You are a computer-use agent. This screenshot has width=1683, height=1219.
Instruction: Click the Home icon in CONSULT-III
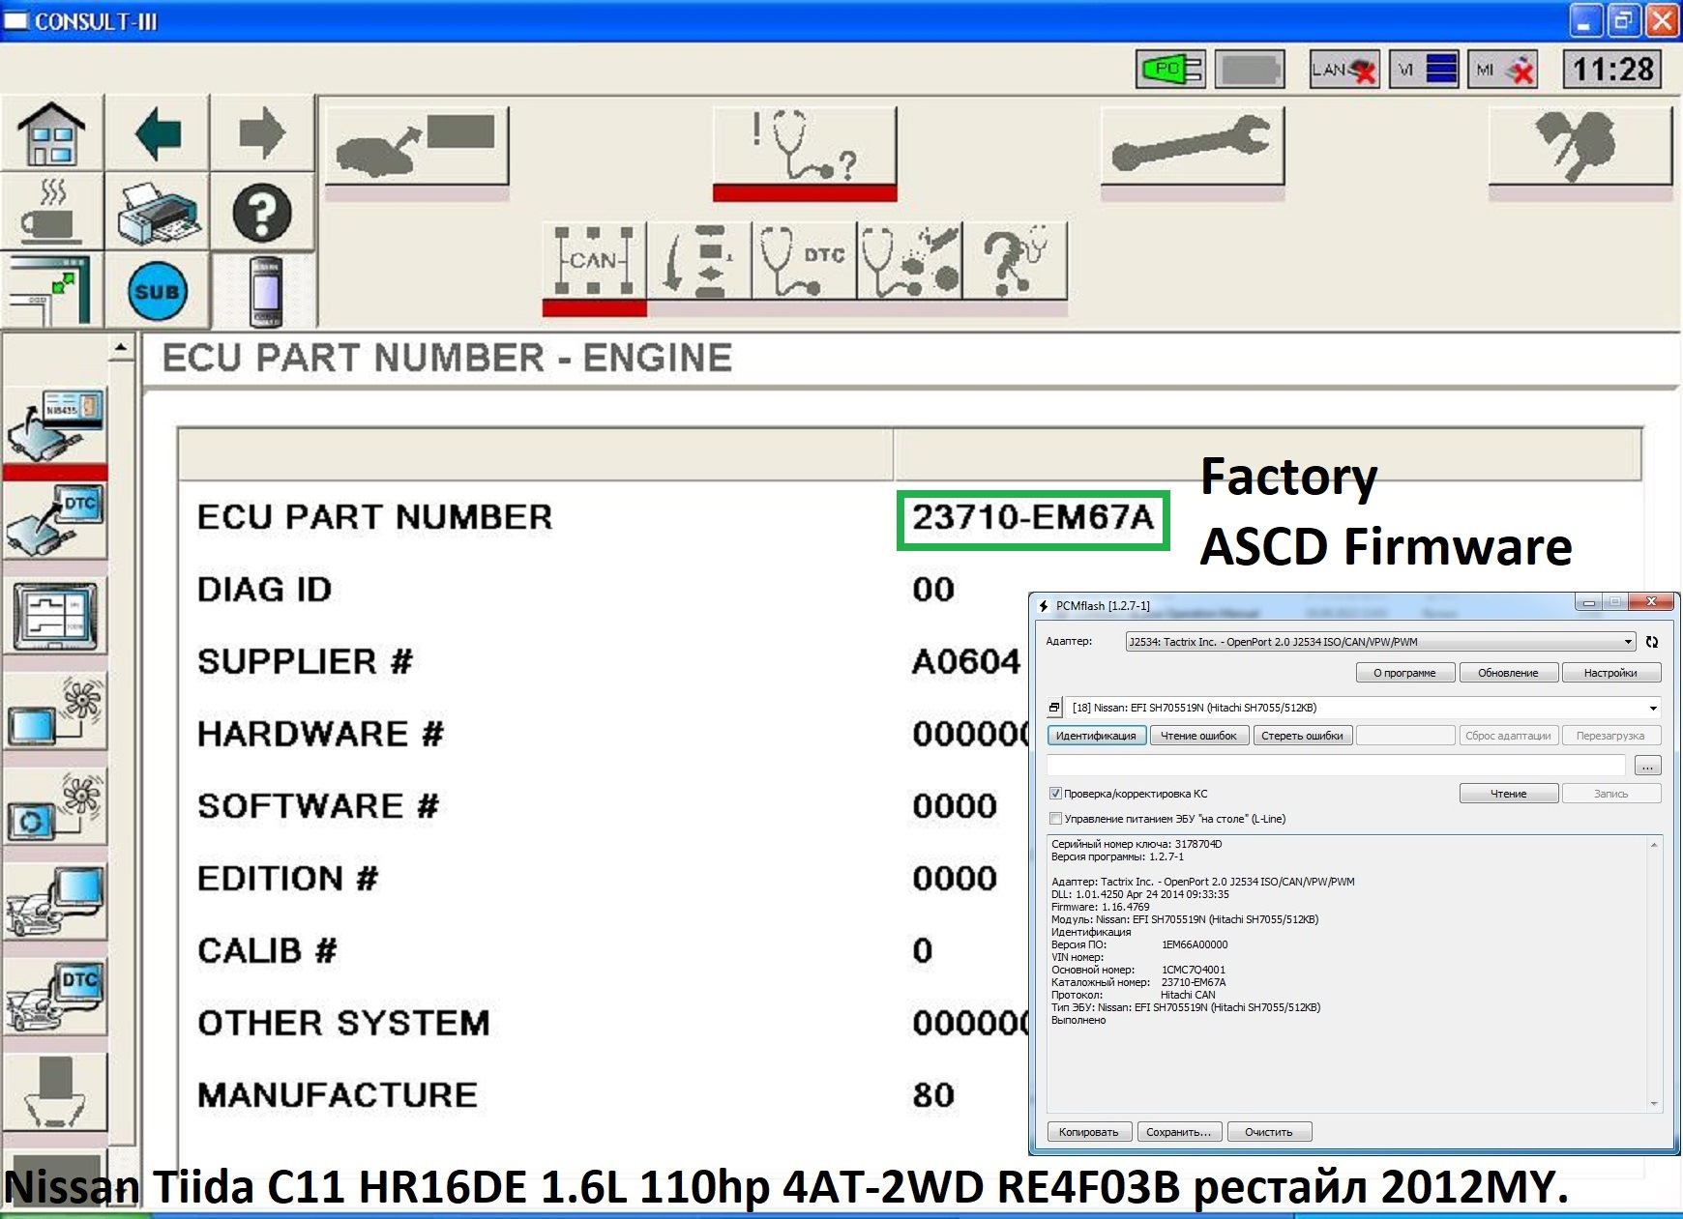[x=51, y=134]
